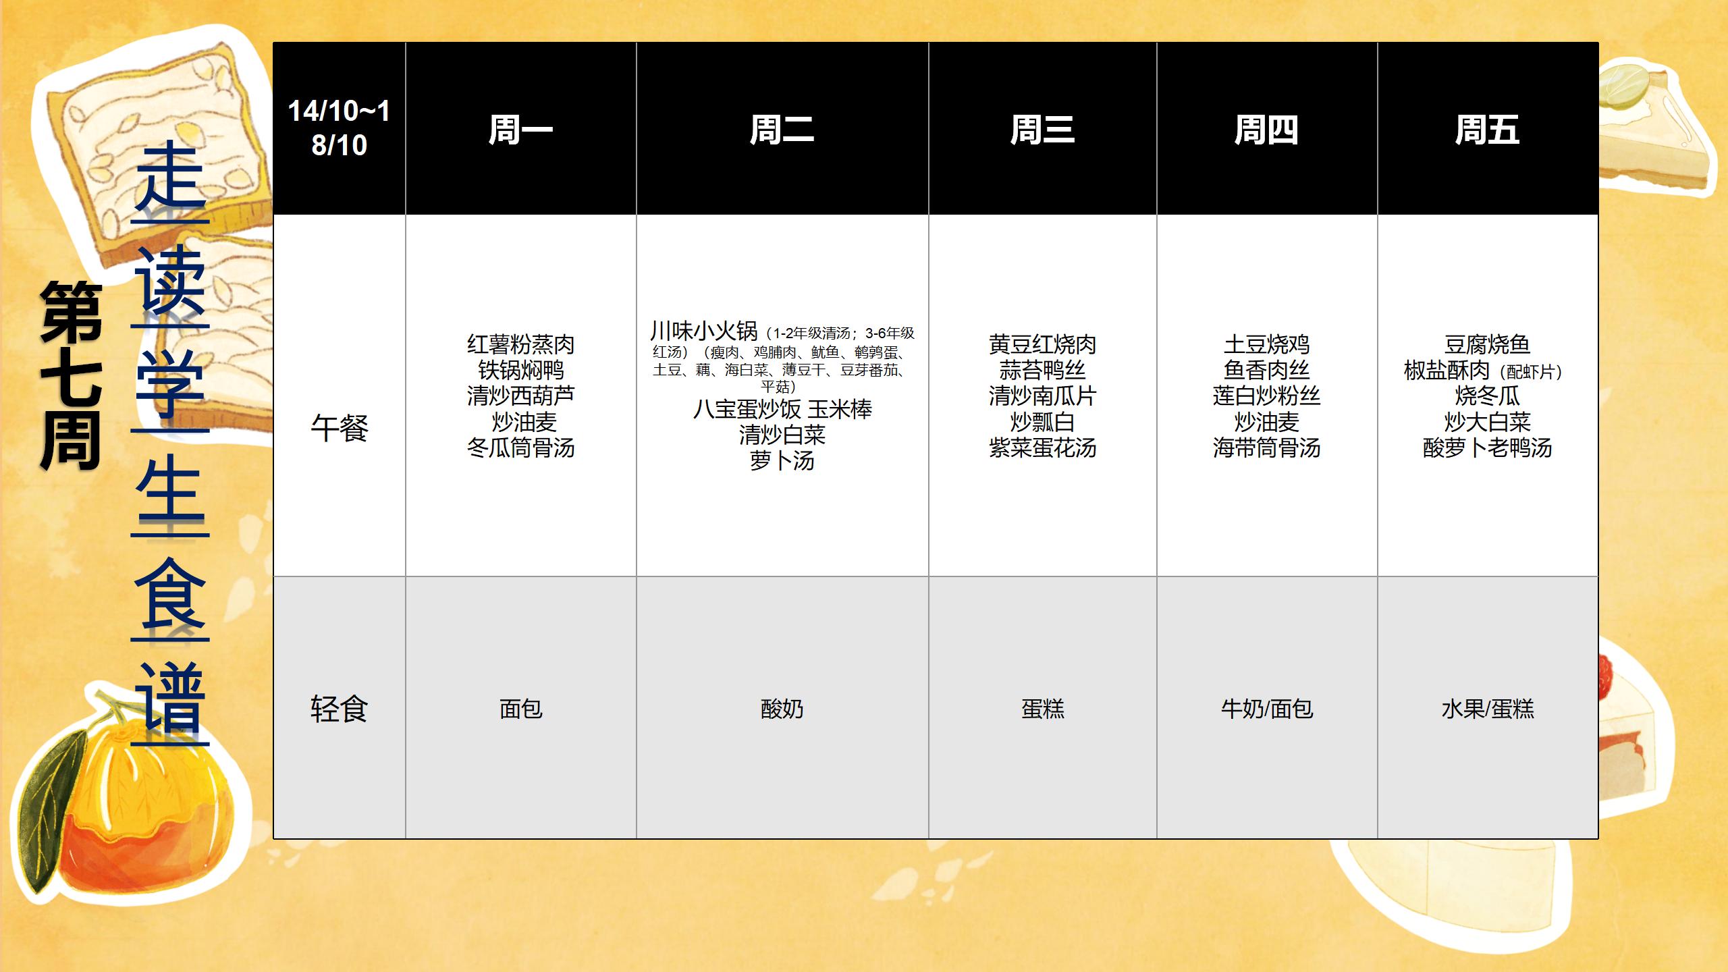The image size is (1728, 972).
Task: Click 紫菜蛋花汤 in Wednesday lunch
Action: [x=1042, y=448]
